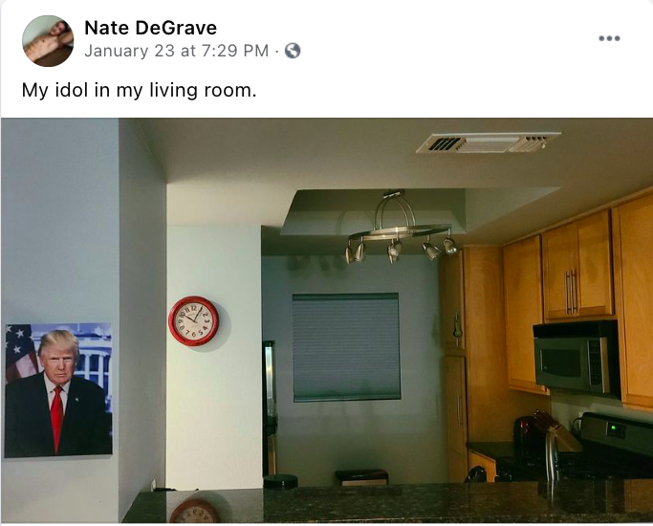Click the knife block on the counter
The height and width of the screenshot is (526, 653).
pyautogui.click(x=556, y=432)
